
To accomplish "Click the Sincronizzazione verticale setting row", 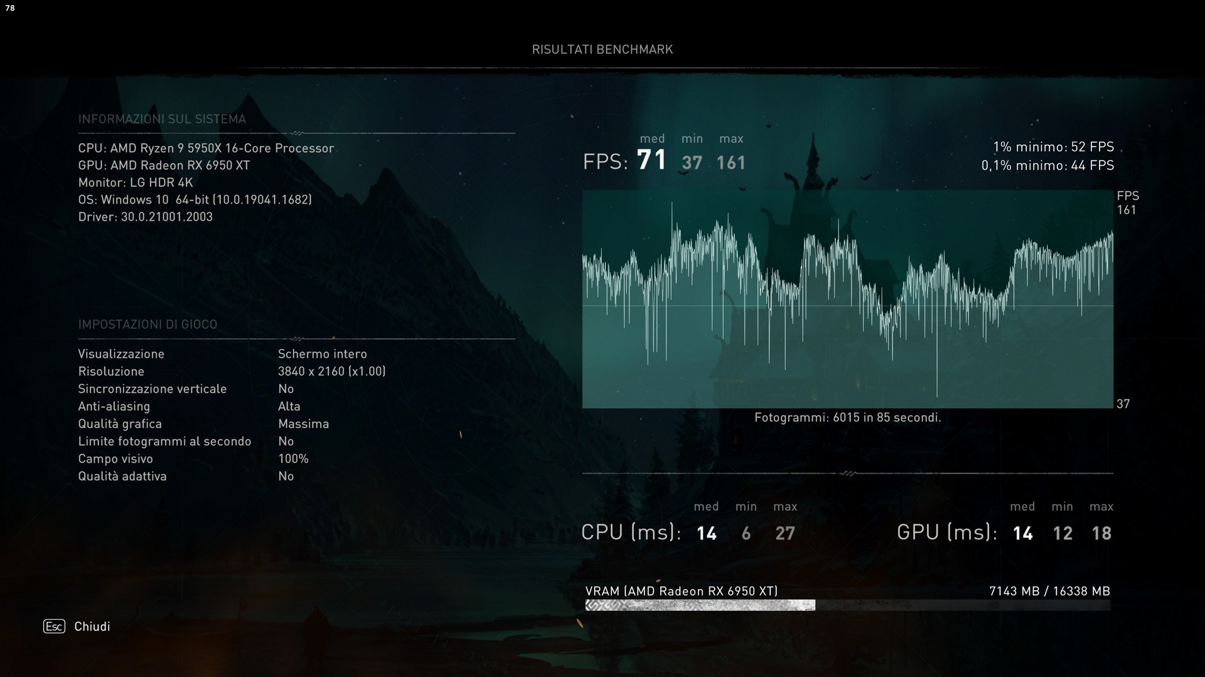I will tap(152, 389).
